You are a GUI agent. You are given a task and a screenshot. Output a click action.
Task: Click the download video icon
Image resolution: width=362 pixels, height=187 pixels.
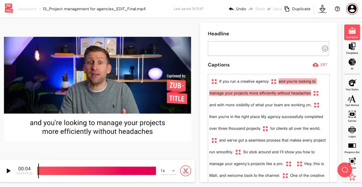point(322,9)
